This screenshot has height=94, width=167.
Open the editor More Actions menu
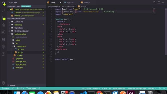click(x=163, y=2)
